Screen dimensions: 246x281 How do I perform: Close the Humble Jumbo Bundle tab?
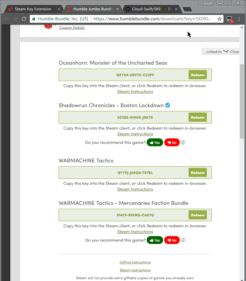(x=118, y=9)
